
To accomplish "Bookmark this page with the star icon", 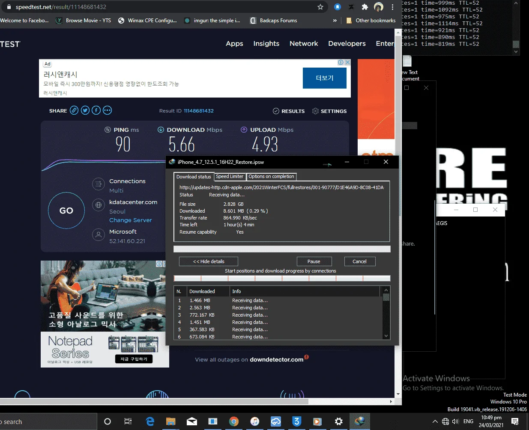I will 320,7.
